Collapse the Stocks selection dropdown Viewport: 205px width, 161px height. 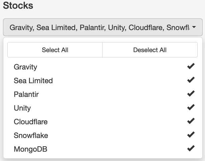tap(102, 27)
